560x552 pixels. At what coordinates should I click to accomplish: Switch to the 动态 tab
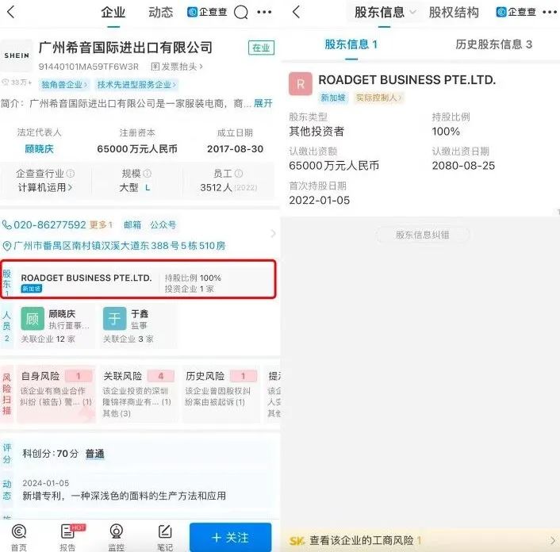click(x=161, y=12)
